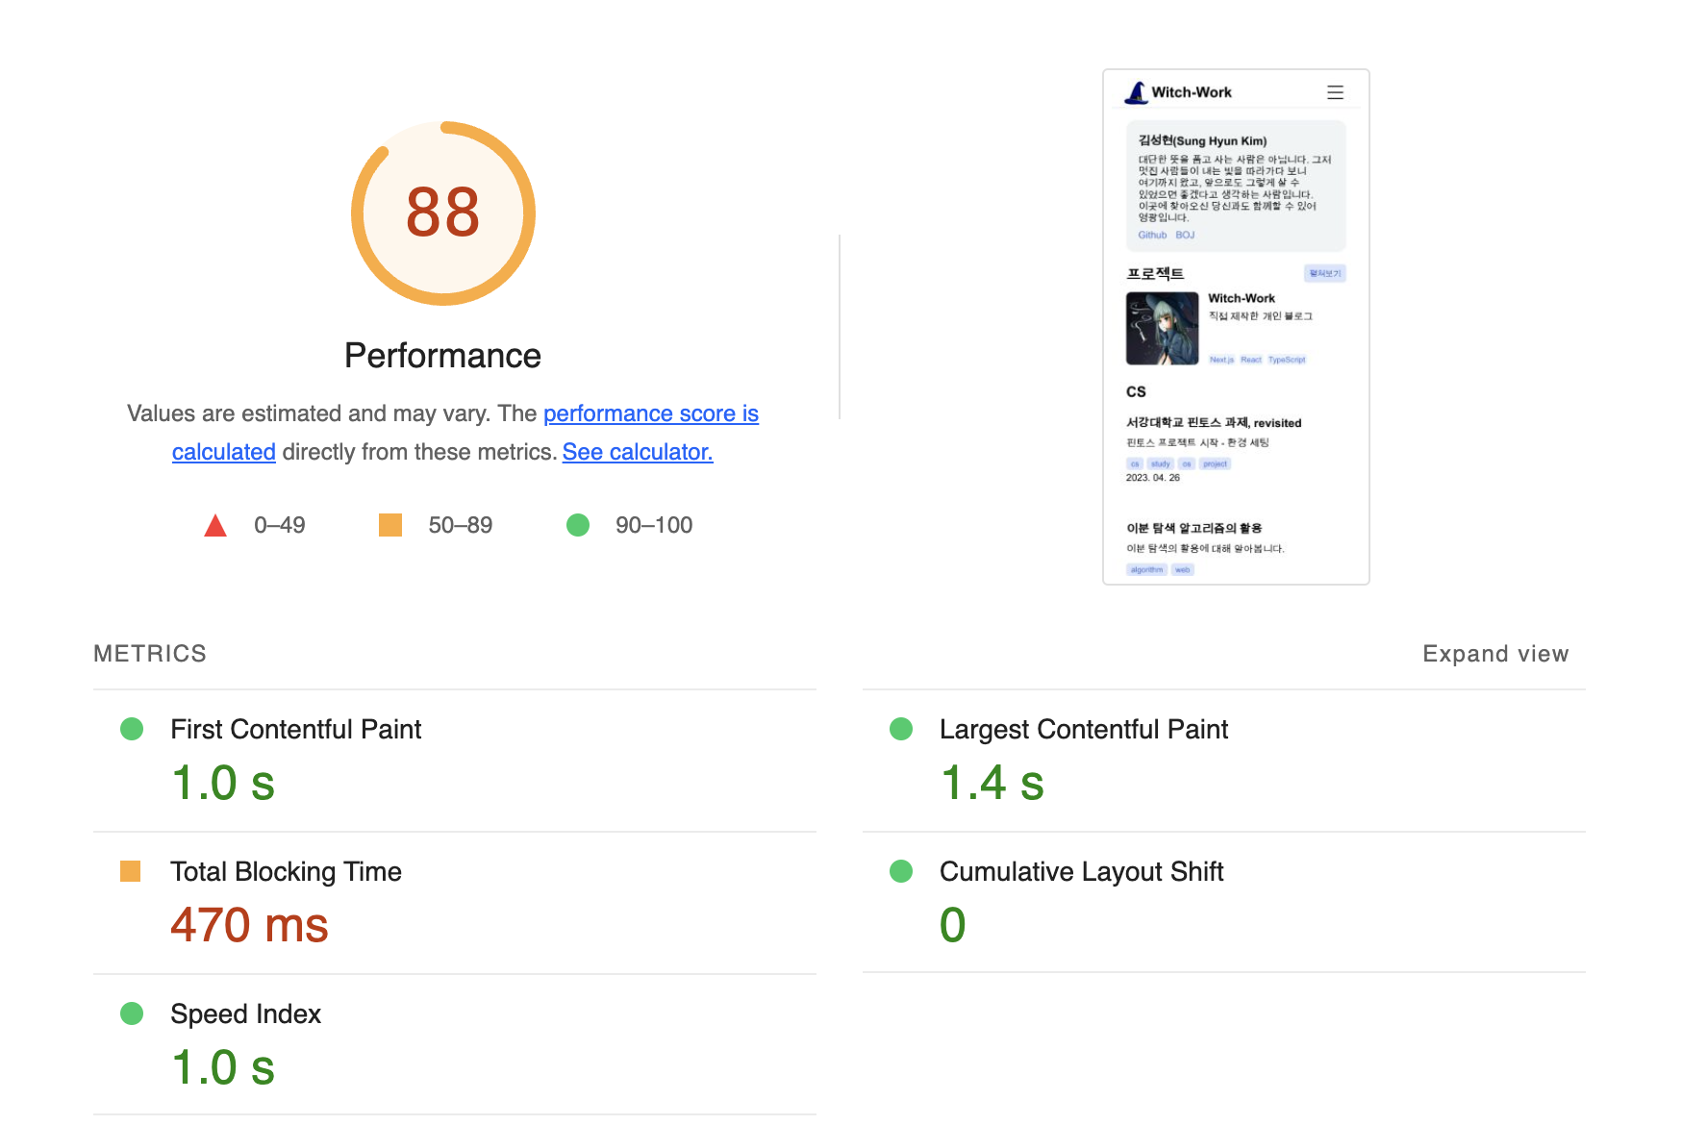
Task: Click the green dot beside Speed Index
Action: click(132, 1013)
